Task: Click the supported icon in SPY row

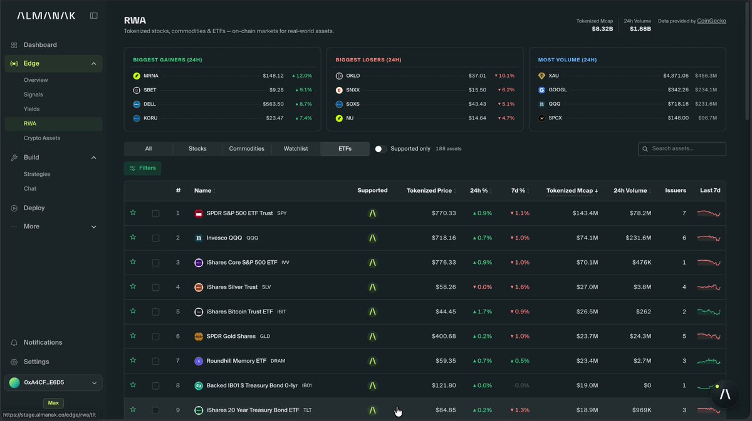Action: point(372,213)
